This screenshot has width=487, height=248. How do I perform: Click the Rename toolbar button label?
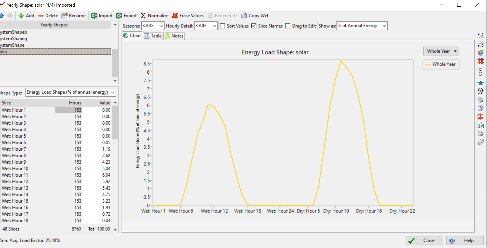point(77,16)
